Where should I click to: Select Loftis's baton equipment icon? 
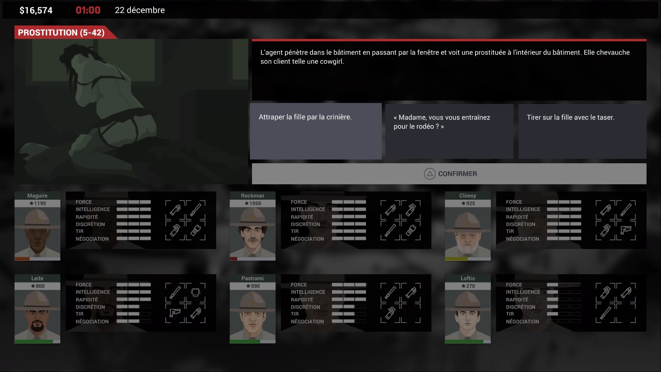pyautogui.click(x=605, y=313)
